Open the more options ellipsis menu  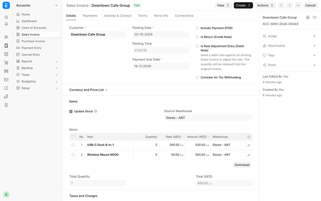click(x=298, y=5)
